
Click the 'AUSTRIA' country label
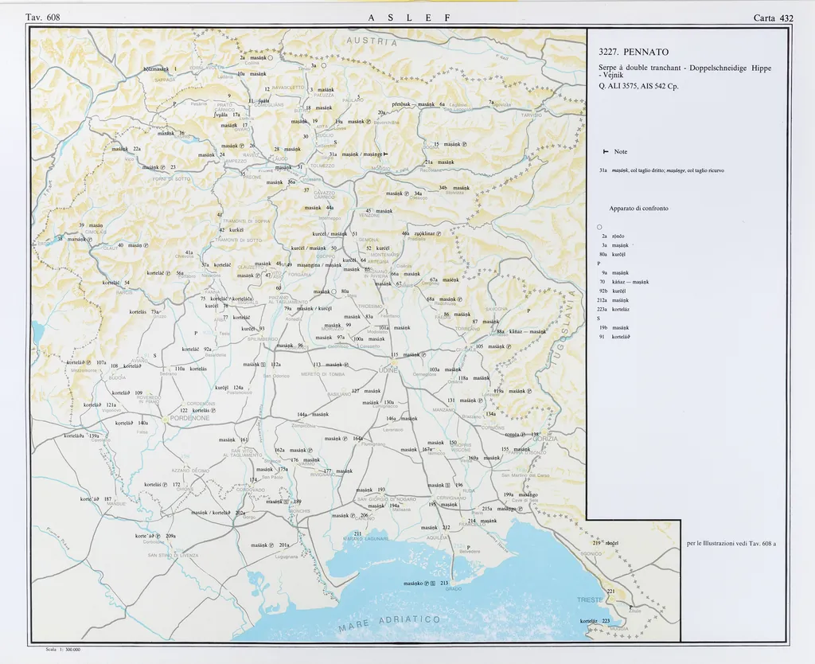click(371, 42)
